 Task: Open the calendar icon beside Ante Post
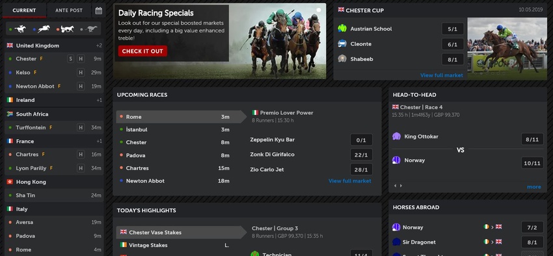[x=99, y=10]
